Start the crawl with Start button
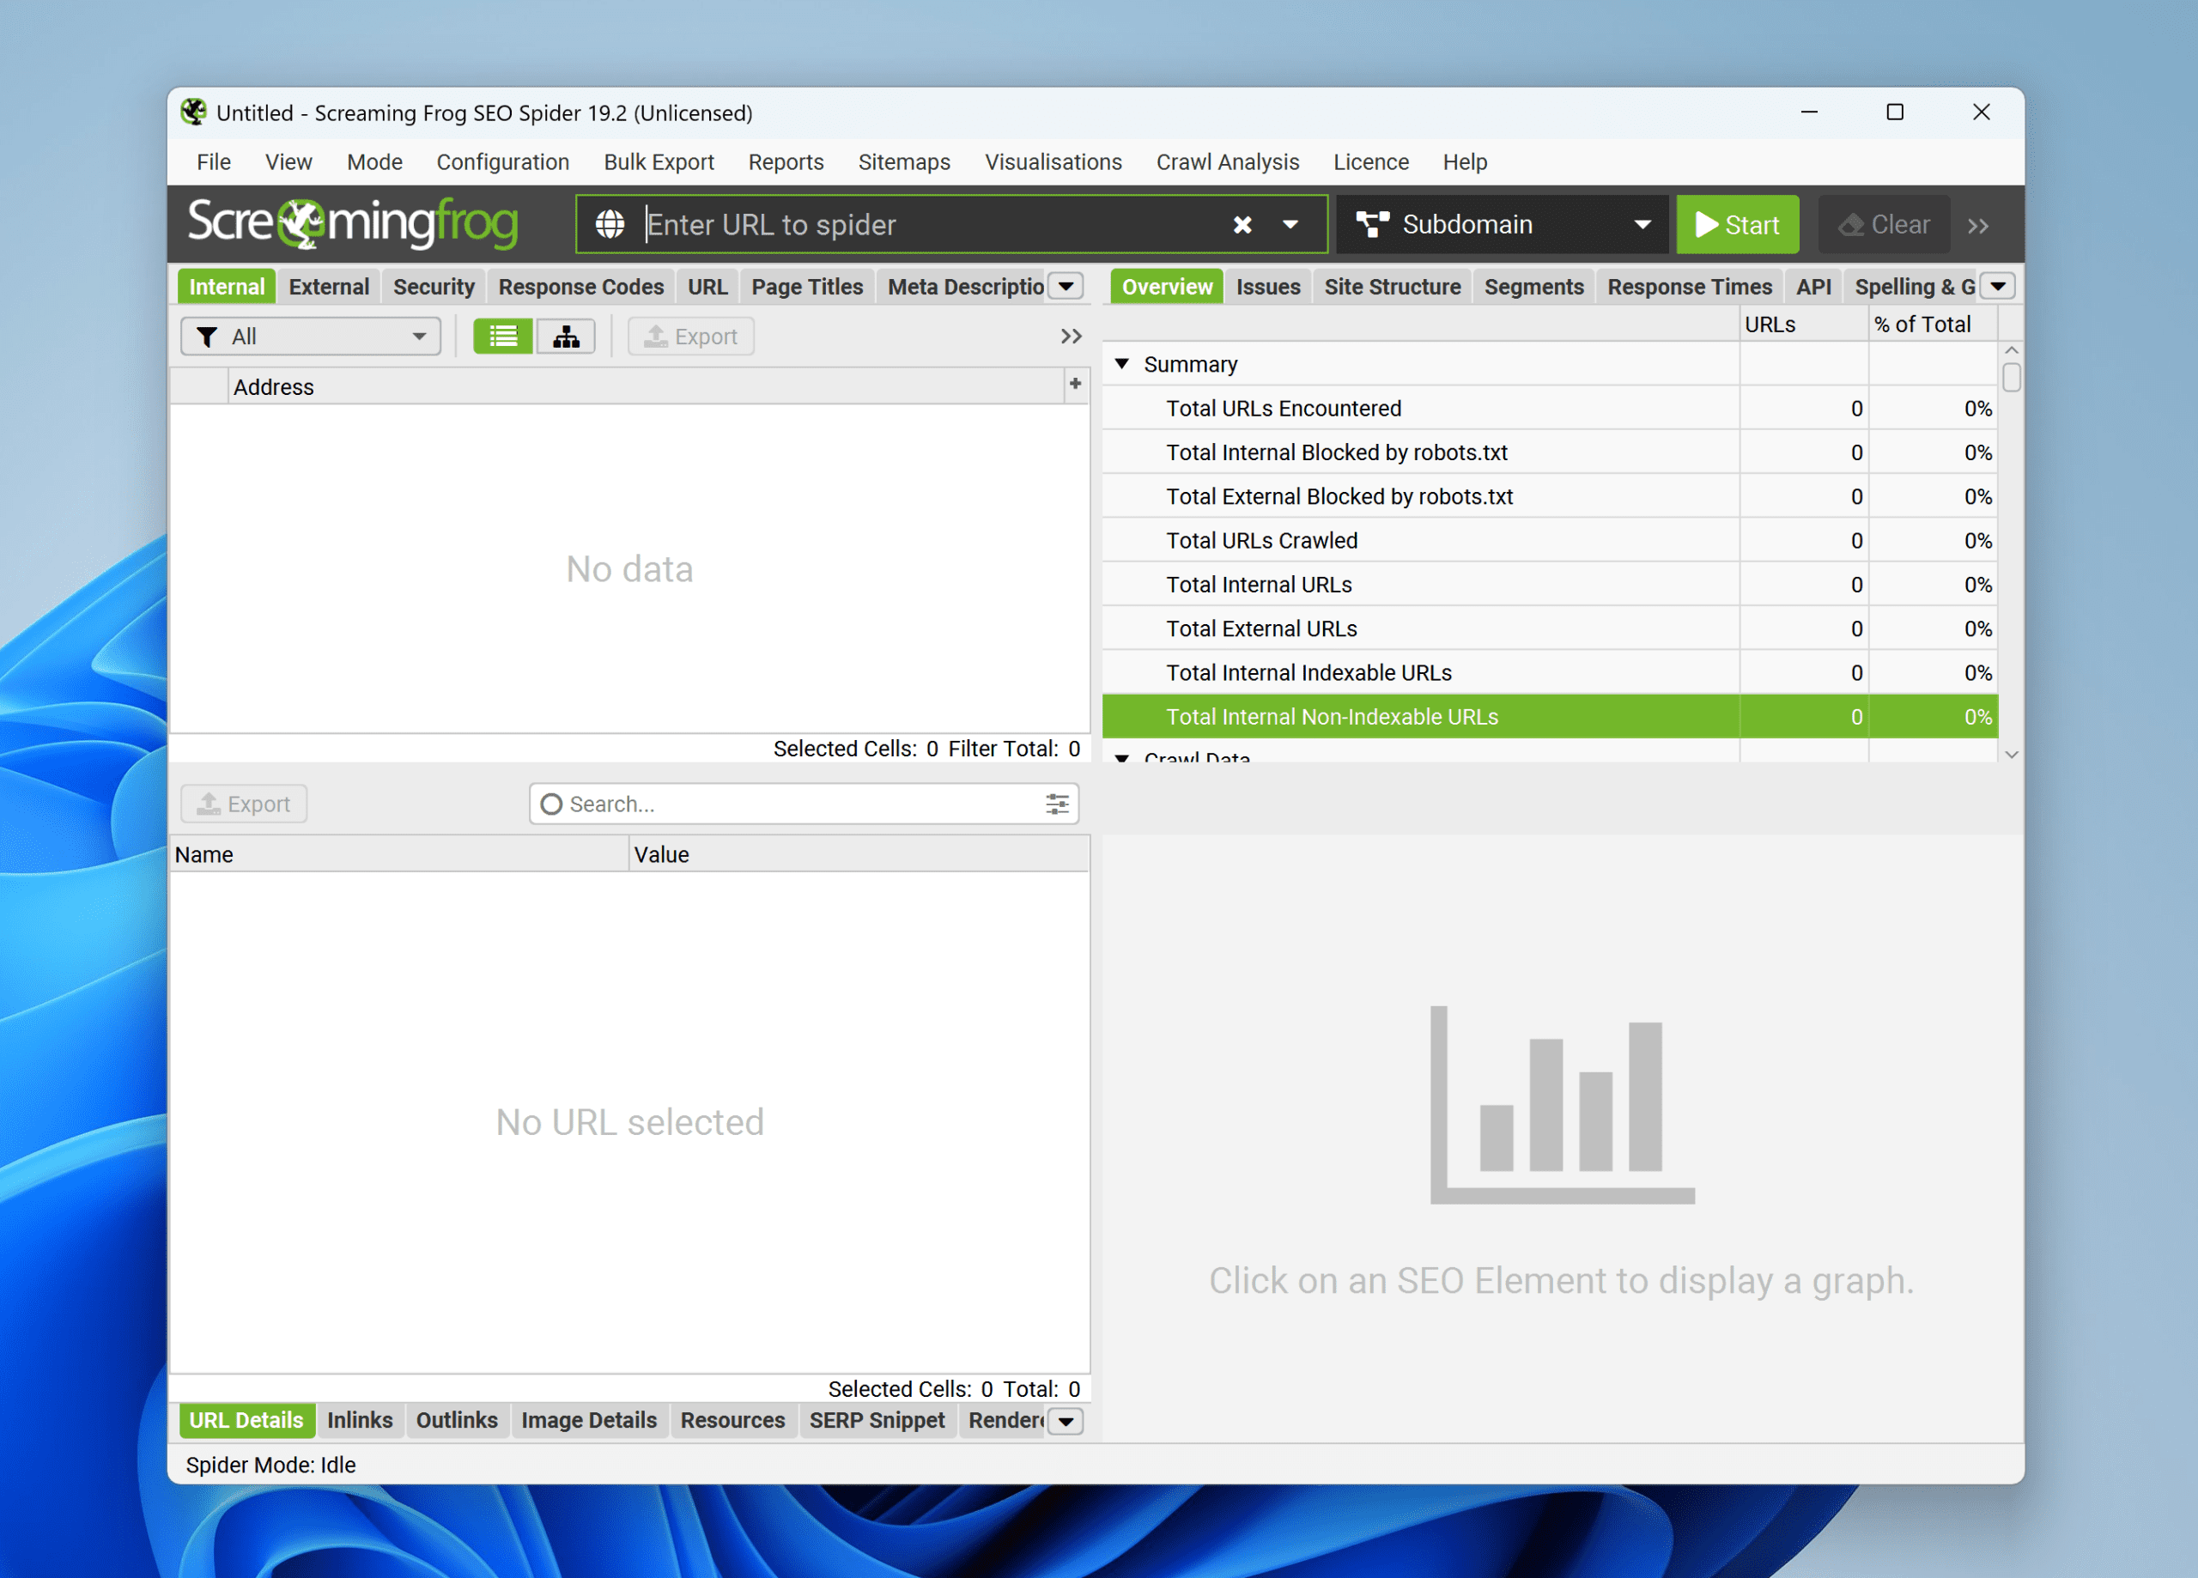Image resolution: width=2198 pixels, height=1578 pixels. point(1737,225)
